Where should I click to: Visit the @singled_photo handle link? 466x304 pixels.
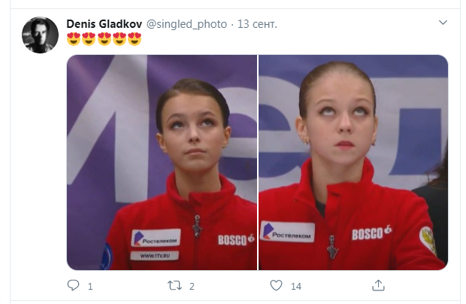click(186, 24)
